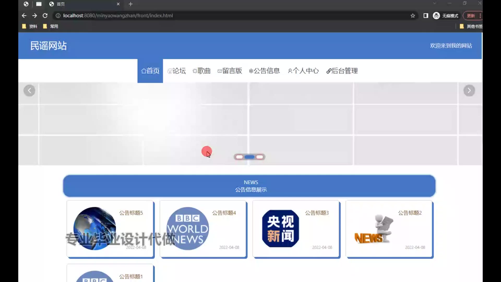This screenshot has width=501, height=282.
Task: Open the incognito 无痕模式 profile indicator
Action: [445, 16]
